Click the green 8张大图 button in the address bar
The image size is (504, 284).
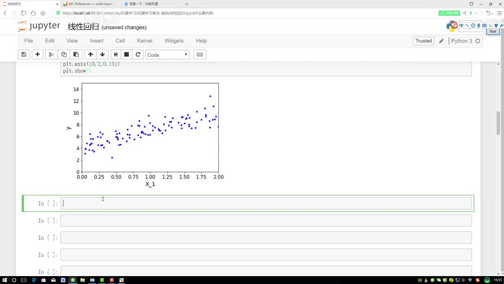(449, 13)
